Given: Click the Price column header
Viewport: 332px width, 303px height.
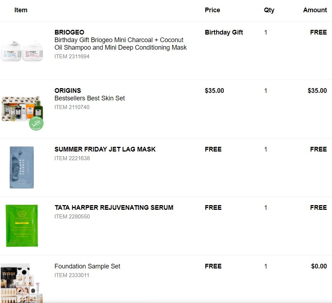Looking at the screenshot, I should (212, 10).
